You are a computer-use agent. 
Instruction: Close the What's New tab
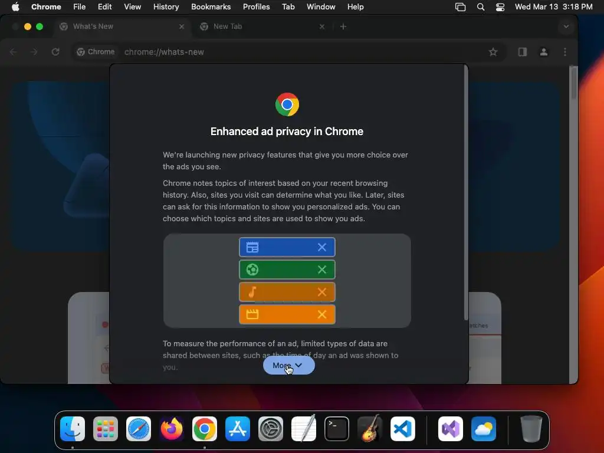tap(182, 27)
